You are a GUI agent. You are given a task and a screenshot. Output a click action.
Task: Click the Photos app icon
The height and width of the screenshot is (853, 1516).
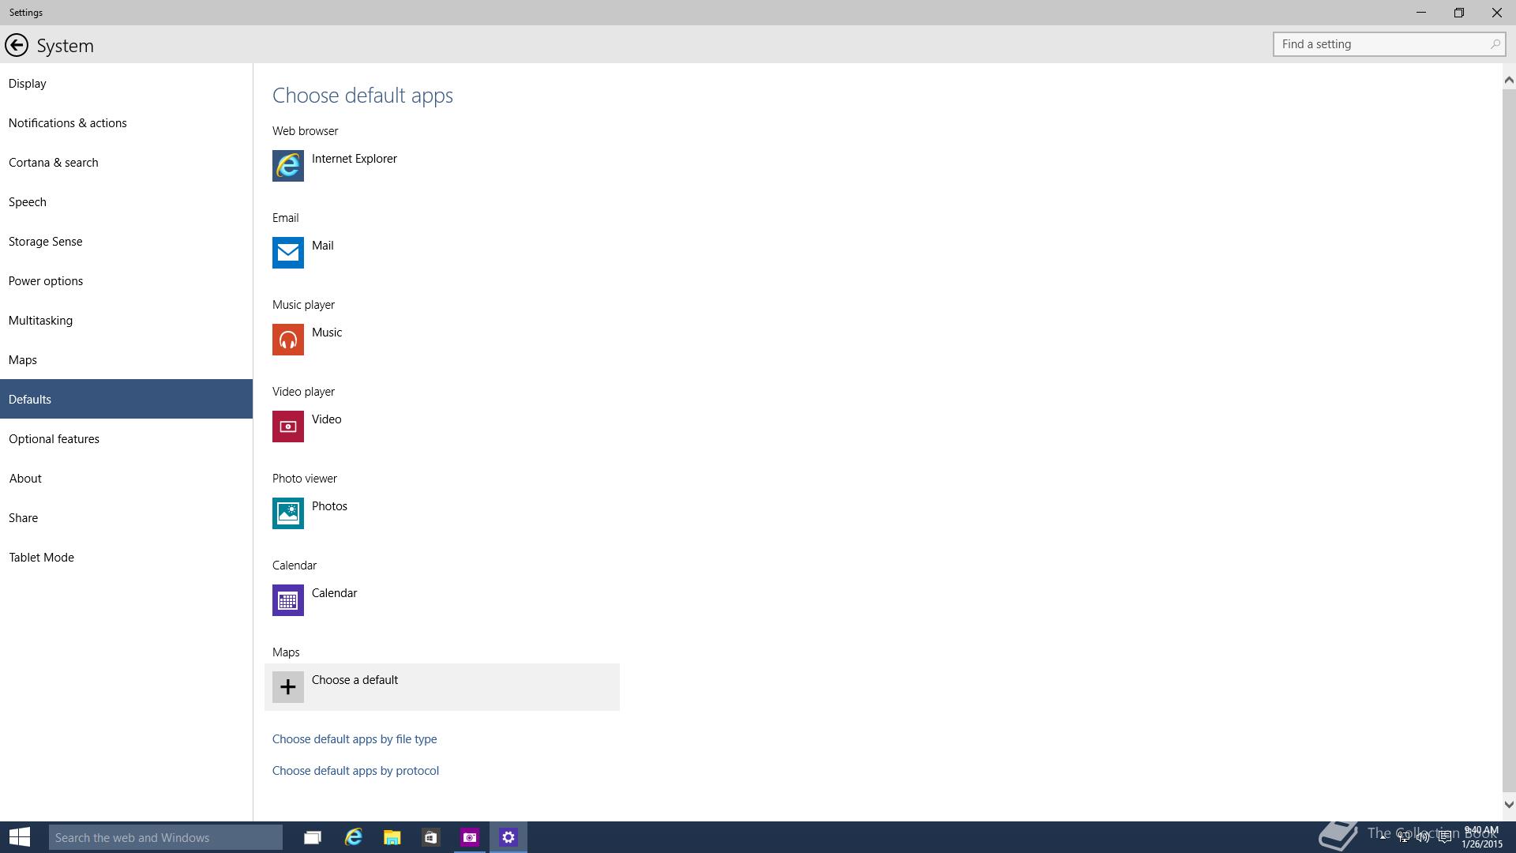click(288, 513)
